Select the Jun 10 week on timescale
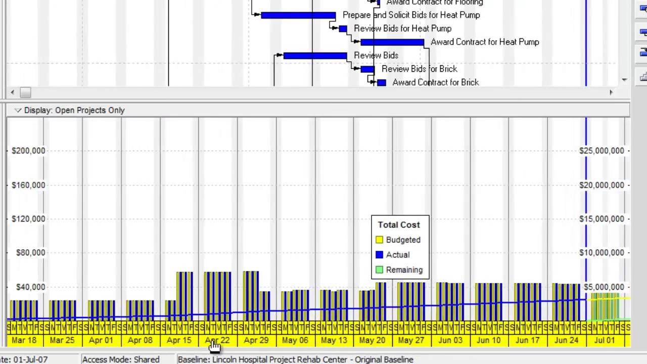 (x=489, y=340)
